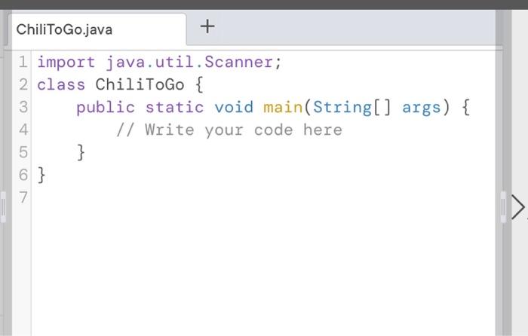Click '// Write your code here' comment
This screenshot has height=336, width=528.
[229, 130]
